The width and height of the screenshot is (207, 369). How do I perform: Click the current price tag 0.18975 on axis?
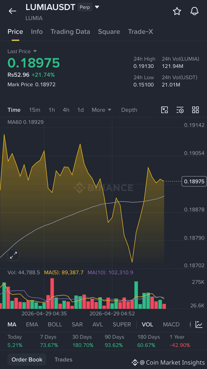194,181
